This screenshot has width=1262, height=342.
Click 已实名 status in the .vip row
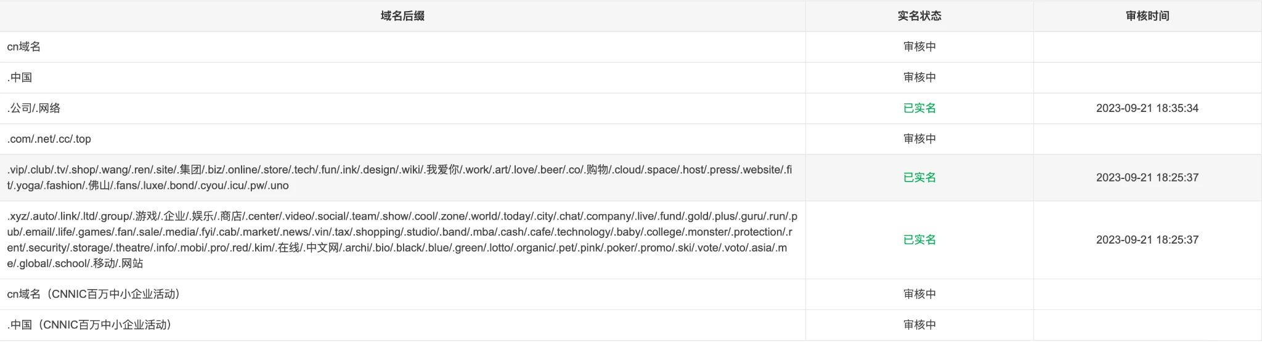(x=919, y=178)
